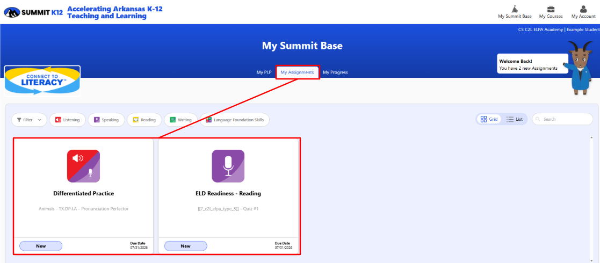The height and width of the screenshot is (263, 600).
Task: Select the My Assignments tab
Action: (x=297, y=72)
